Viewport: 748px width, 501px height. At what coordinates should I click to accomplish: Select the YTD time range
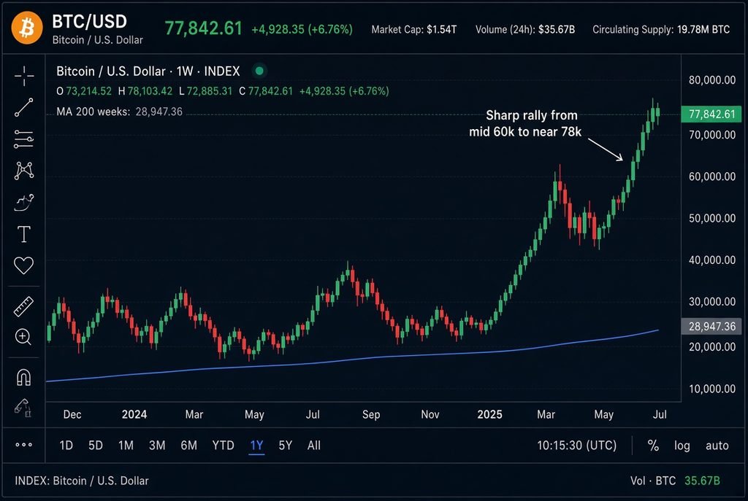tap(224, 446)
